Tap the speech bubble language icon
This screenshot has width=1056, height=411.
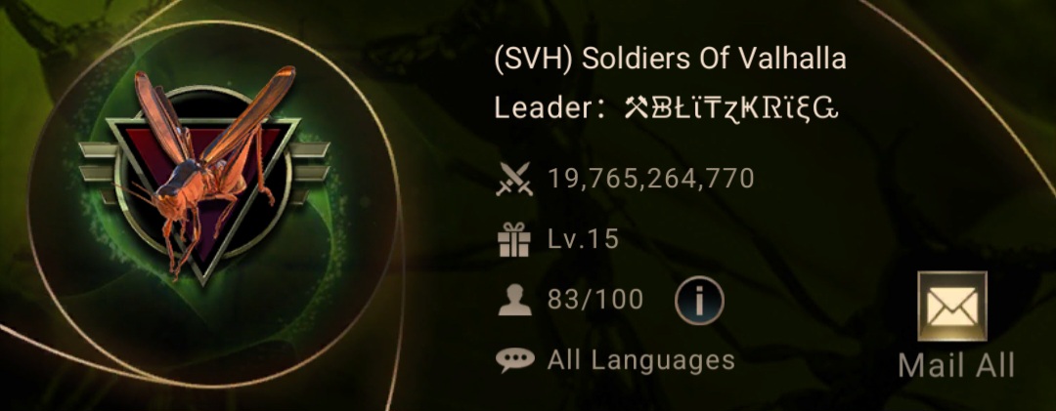point(515,360)
